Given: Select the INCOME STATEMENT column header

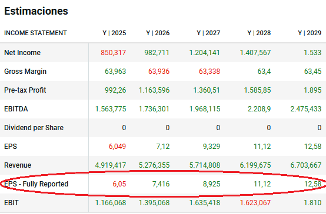Looking at the screenshot, I should click(x=35, y=33).
